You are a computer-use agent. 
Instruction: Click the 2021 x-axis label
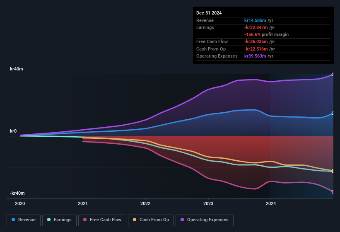tap(82, 203)
